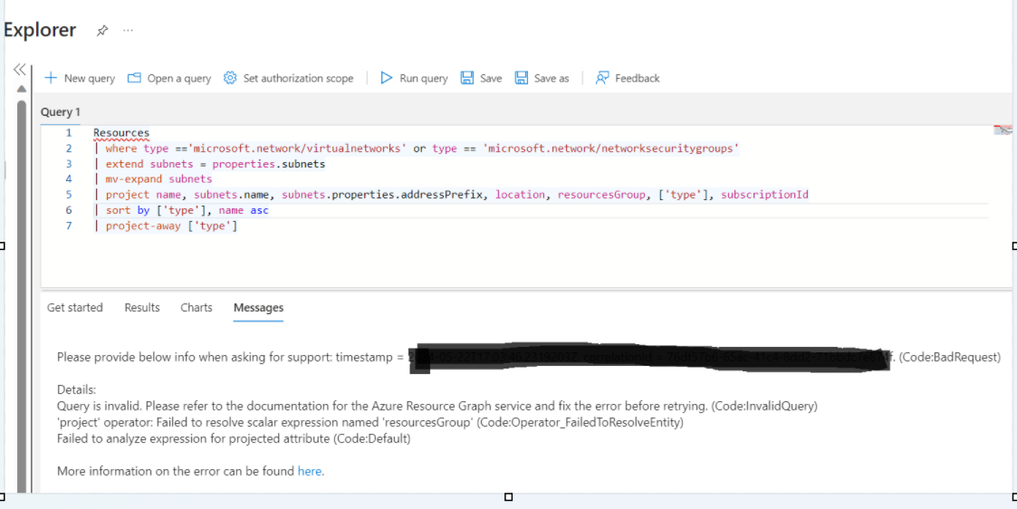Click the Save label

491,79
